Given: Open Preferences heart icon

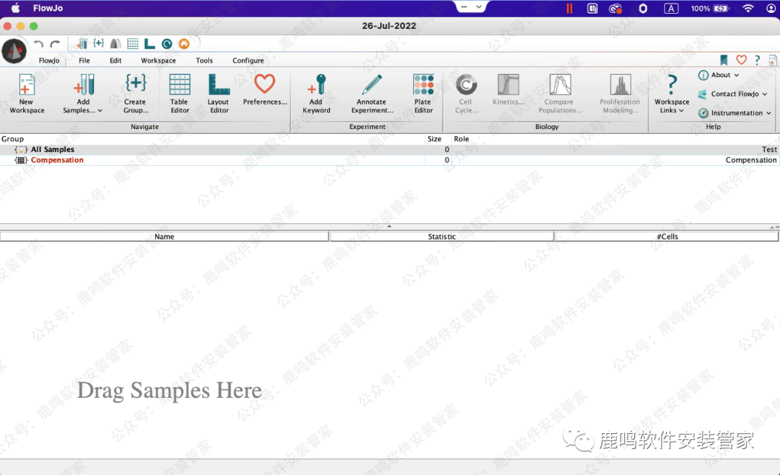Looking at the screenshot, I should pyautogui.click(x=264, y=85).
